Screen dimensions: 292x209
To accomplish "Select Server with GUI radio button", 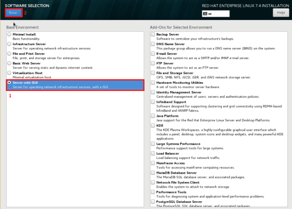I will pyautogui.click(x=9, y=83).
